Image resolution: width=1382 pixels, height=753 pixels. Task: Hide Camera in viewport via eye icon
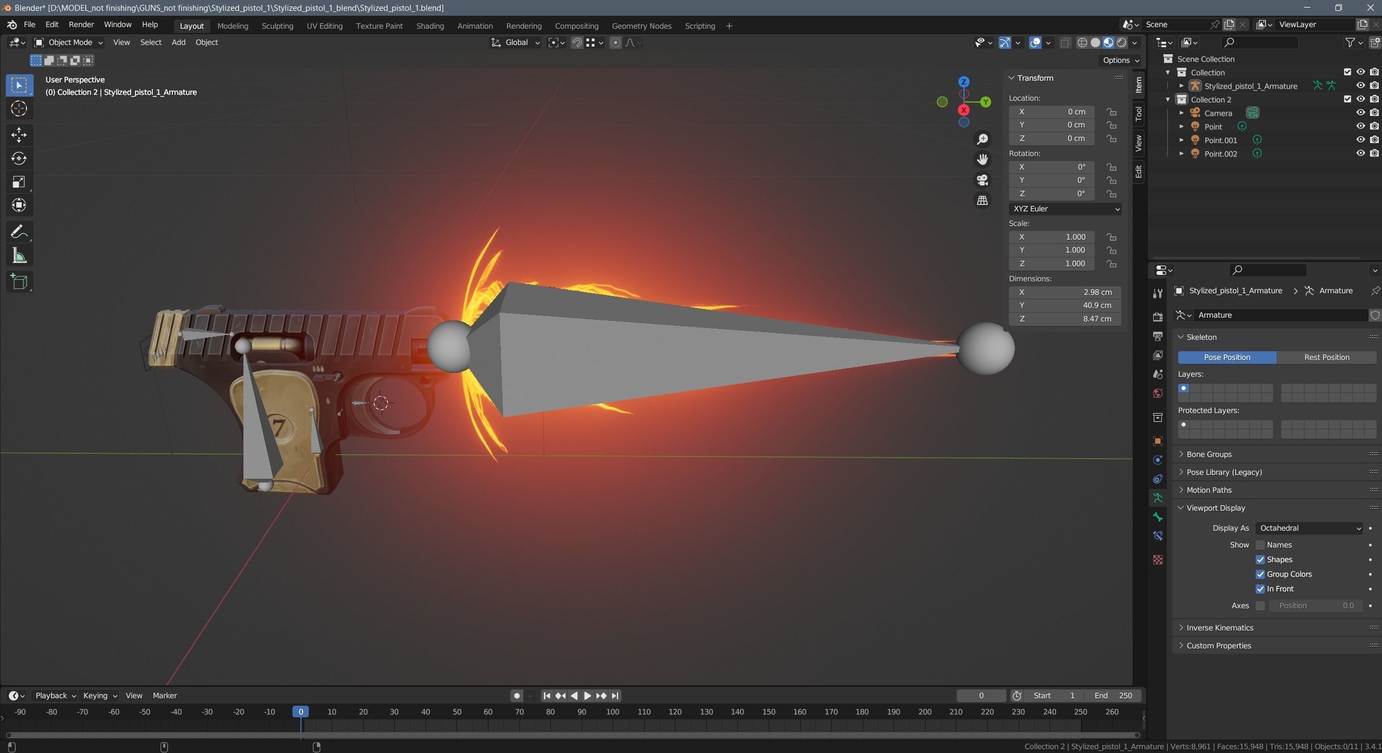click(1360, 113)
